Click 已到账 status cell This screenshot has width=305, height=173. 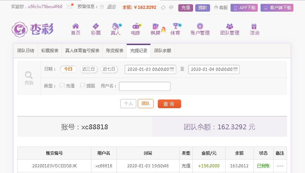click(x=263, y=166)
